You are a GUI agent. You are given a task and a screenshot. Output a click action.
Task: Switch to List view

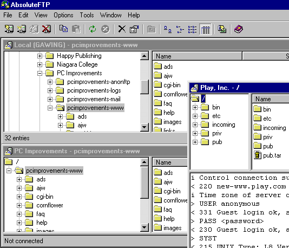[192, 29]
